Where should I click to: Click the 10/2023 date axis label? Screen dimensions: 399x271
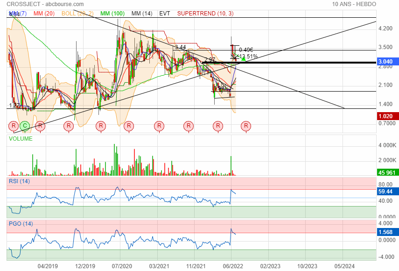click(x=307, y=266)
